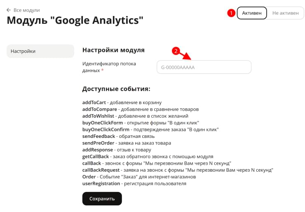Image resolution: width=305 pixels, height=212 pixels.
Task: Select the callBackRequest event name
Action: tap(101, 170)
